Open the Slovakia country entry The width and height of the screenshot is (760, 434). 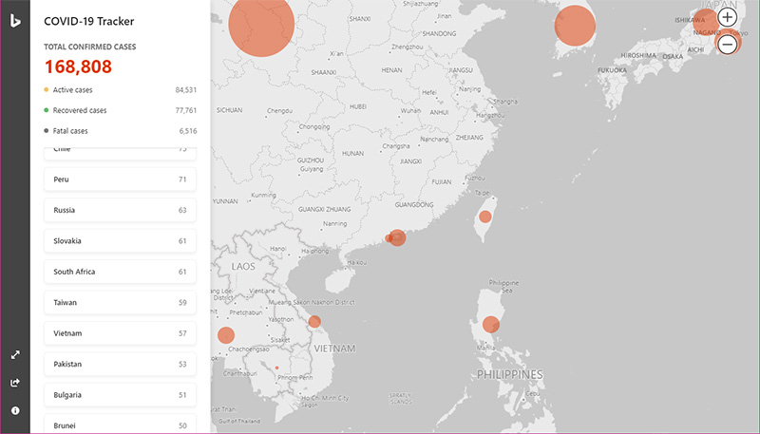click(x=120, y=241)
